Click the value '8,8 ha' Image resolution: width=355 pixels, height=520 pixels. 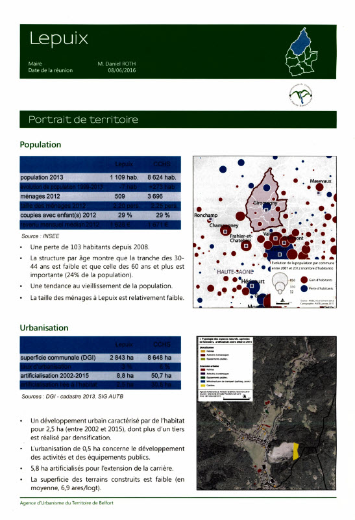click(125, 376)
